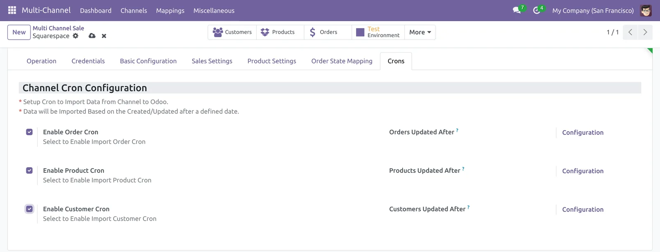This screenshot has width=660, height=252.
Task: Discard changes with the X icon
Action: click(x=104, y=36)
